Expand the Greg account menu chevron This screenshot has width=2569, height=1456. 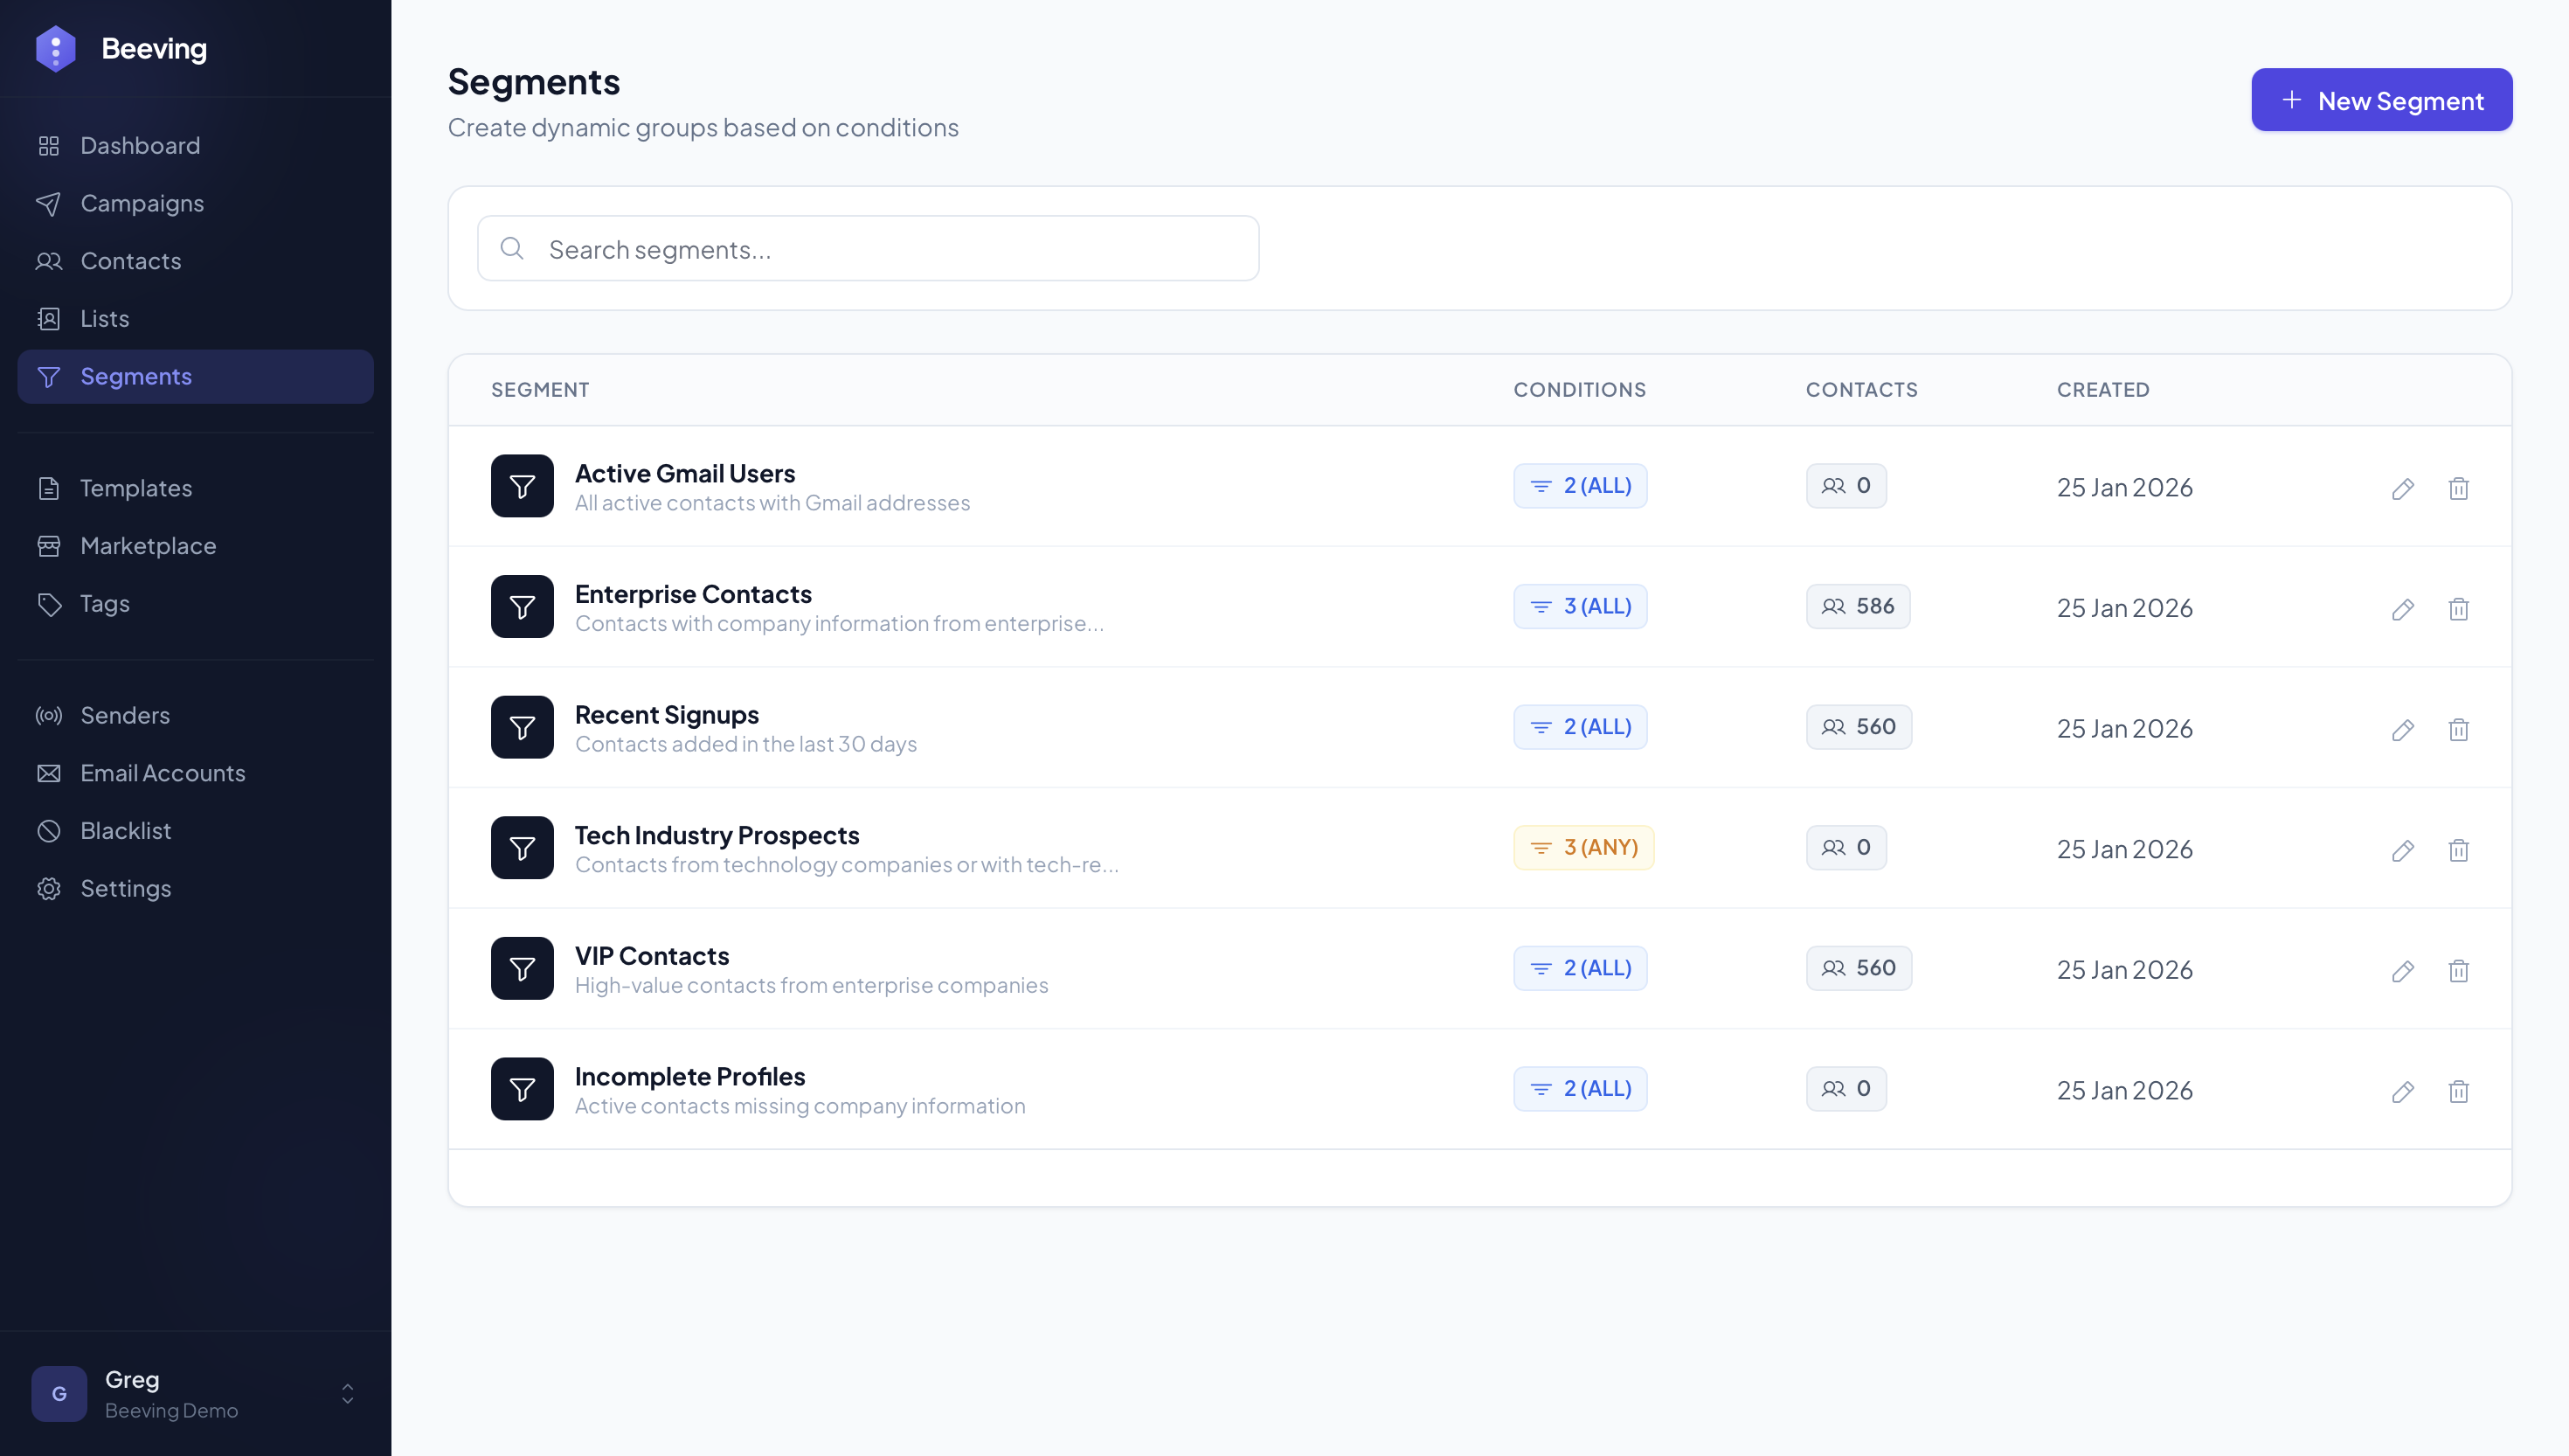[348, 1394]
